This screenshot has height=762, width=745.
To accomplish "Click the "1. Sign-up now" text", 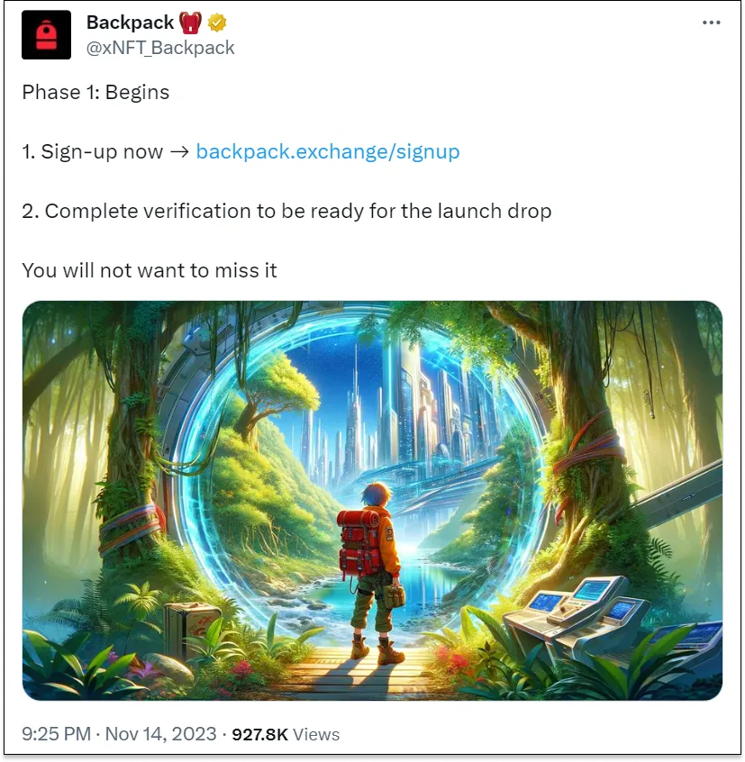I will click(x=92, y=151).
